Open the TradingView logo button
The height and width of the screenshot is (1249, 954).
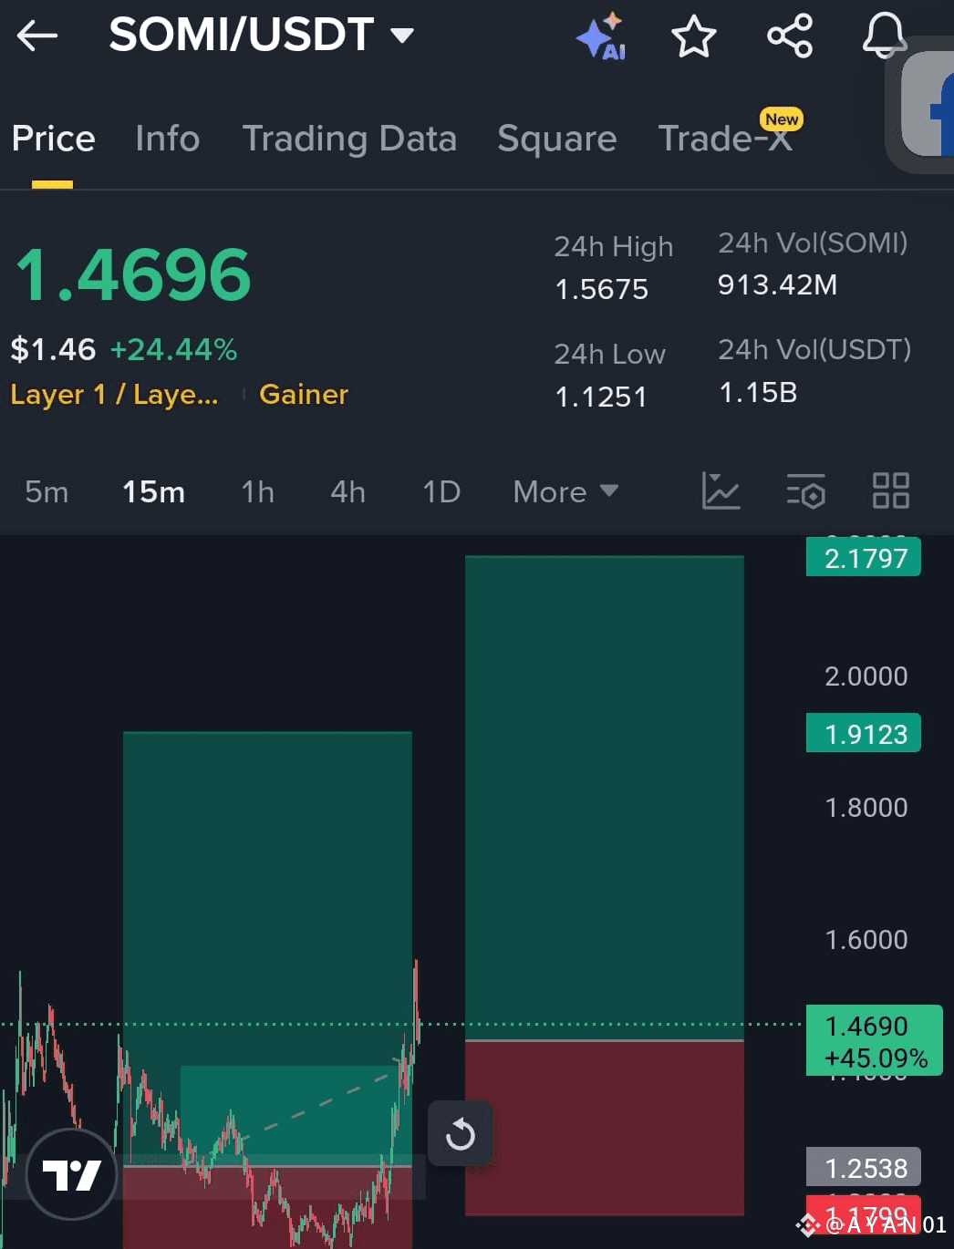71,1174
